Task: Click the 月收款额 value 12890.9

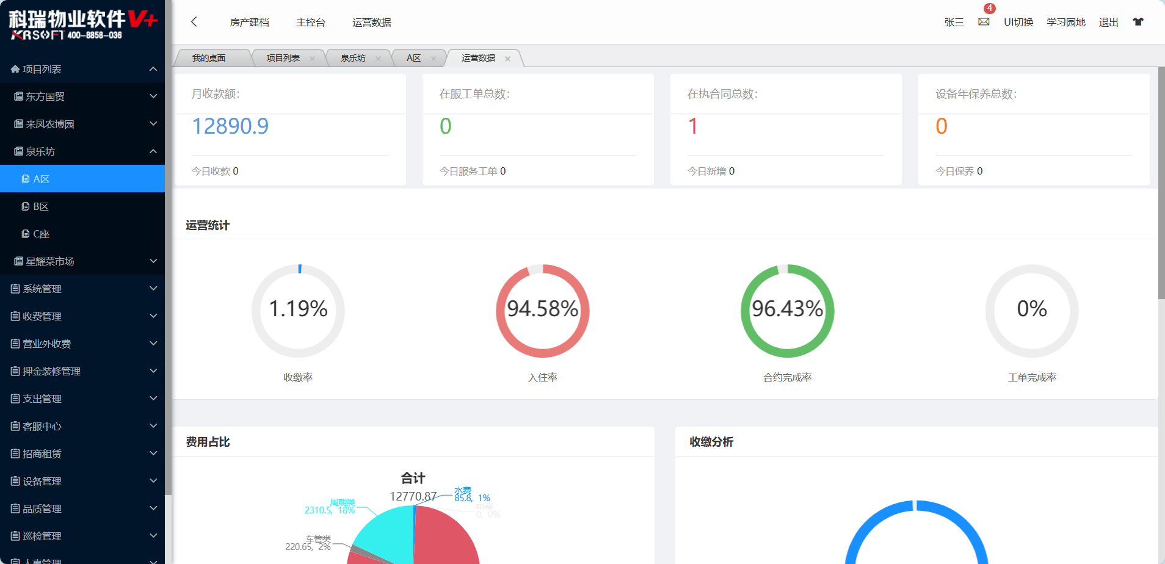Action: click(x=230, y=126)
